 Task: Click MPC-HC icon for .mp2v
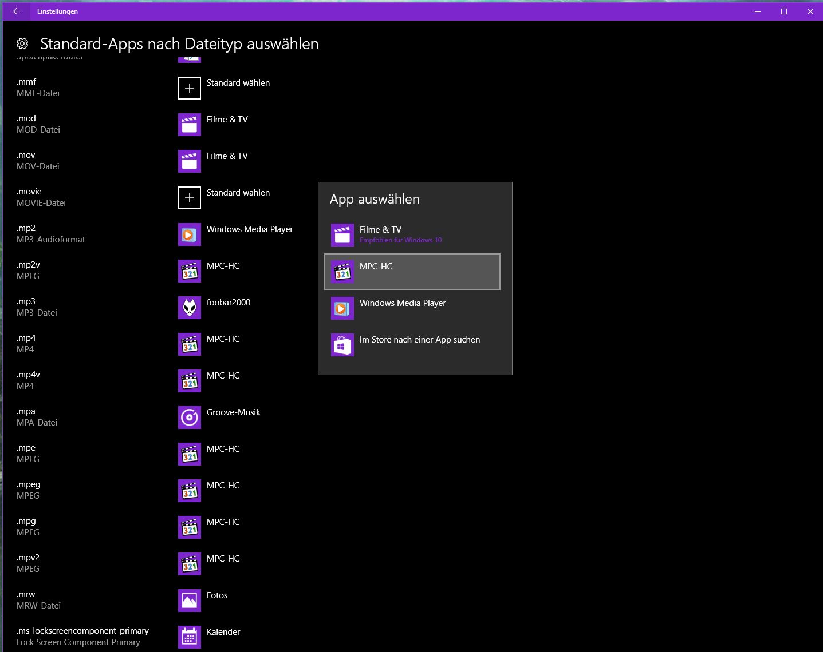(x=190, y=271)
